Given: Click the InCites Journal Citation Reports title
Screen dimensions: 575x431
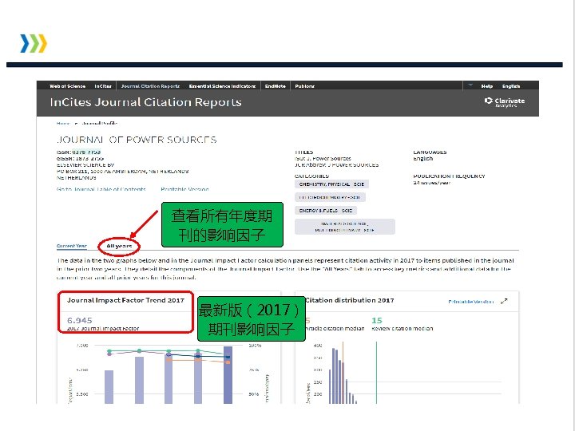Looking at the screenshot, I should pos(145,102).
